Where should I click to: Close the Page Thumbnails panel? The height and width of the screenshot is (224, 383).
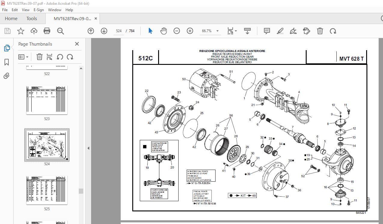click(x=77, y=44)
